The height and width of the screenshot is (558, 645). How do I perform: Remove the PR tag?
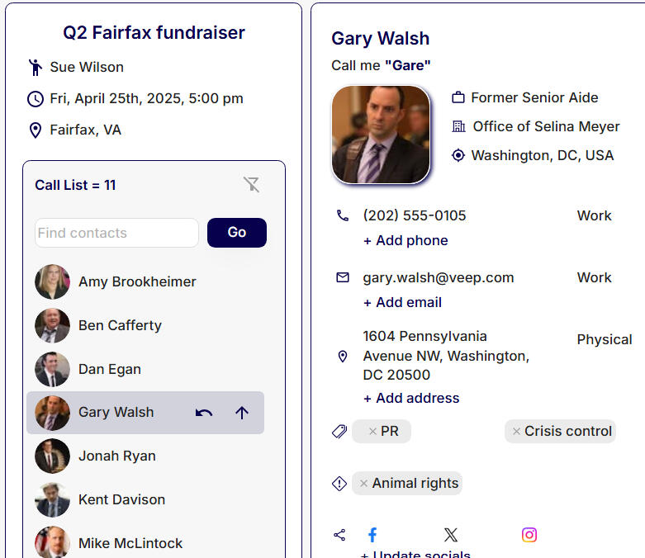coord(372,432)
